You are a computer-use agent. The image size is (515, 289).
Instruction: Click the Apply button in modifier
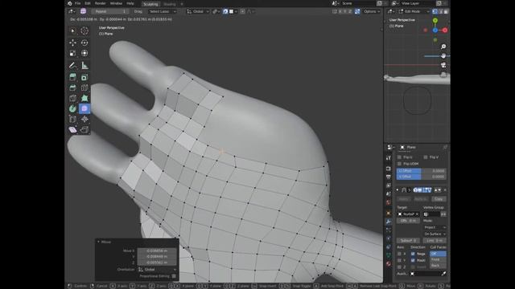pyautogui.click(x=404, y=199)
